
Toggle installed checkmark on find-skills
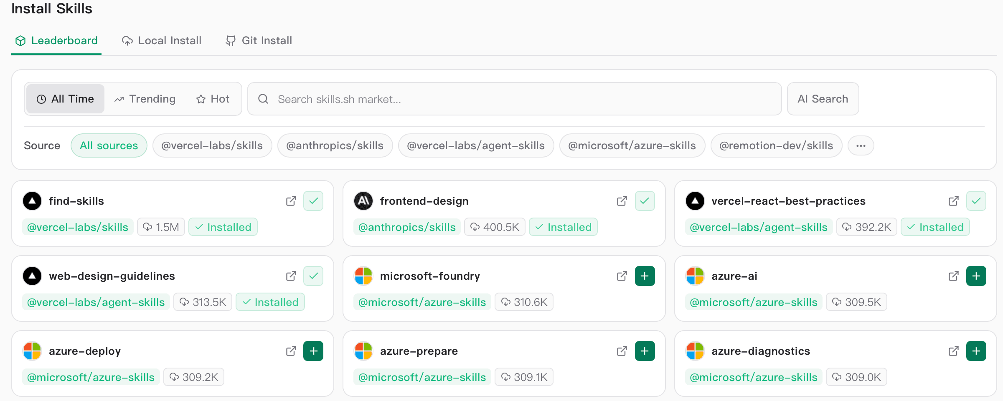(313, 201)
